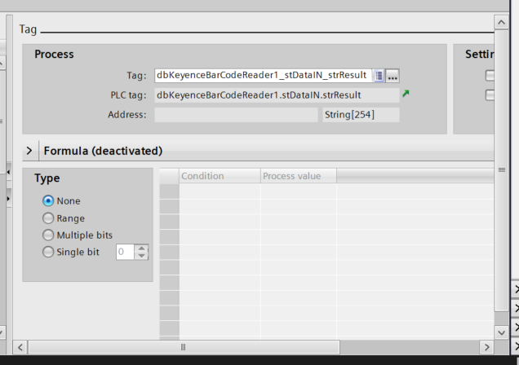The image size is (519, 365).
Task: Expand the left pane with the right arrow
Action: click(x=9, y=199)
